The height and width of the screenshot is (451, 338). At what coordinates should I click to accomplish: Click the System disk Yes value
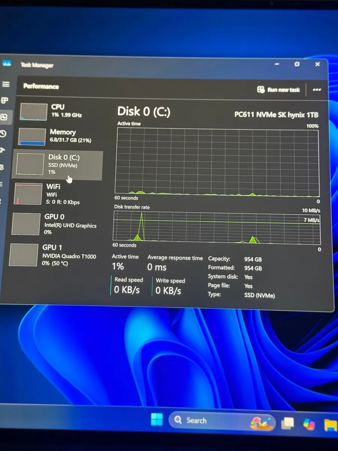[x=248, y=277]
